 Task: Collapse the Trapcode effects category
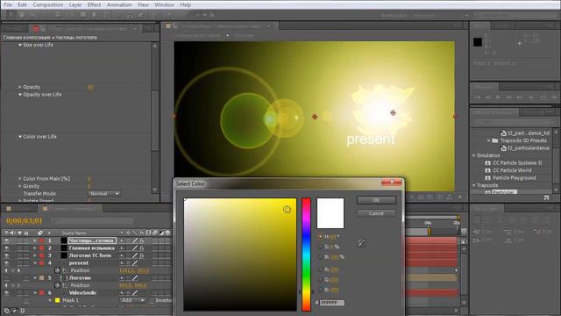click(x=474, y=185)
